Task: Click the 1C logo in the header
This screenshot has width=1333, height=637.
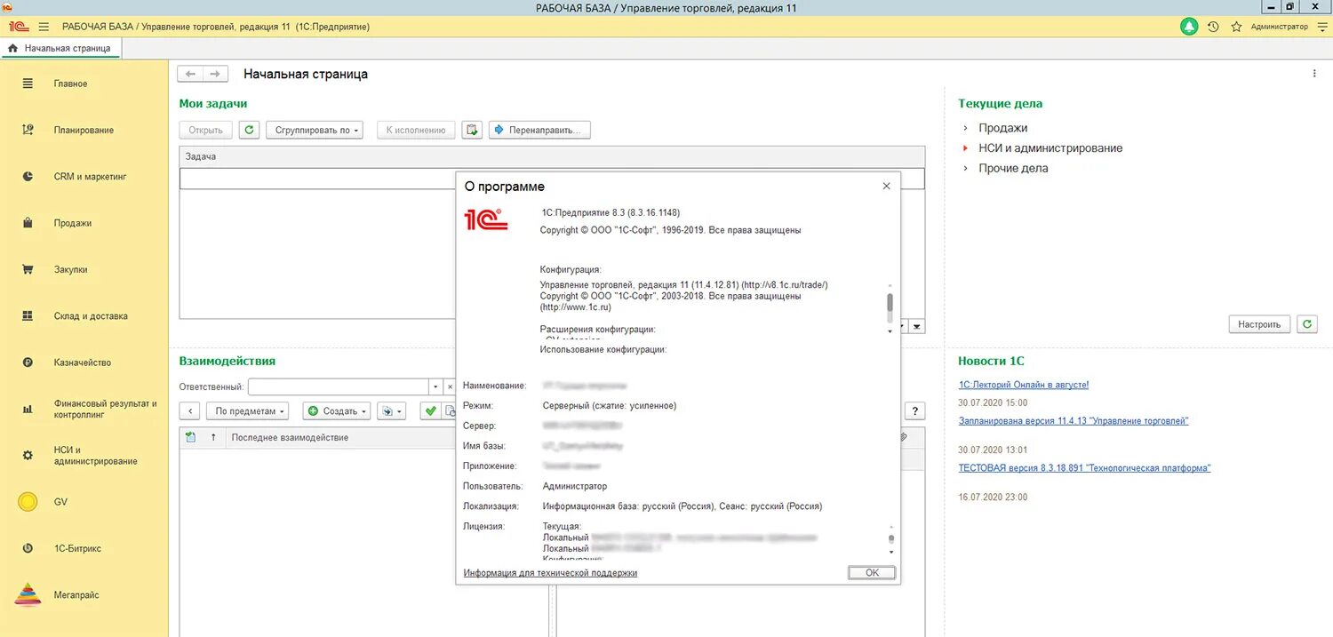Action: pyautogui.click(x=19, y=27)
